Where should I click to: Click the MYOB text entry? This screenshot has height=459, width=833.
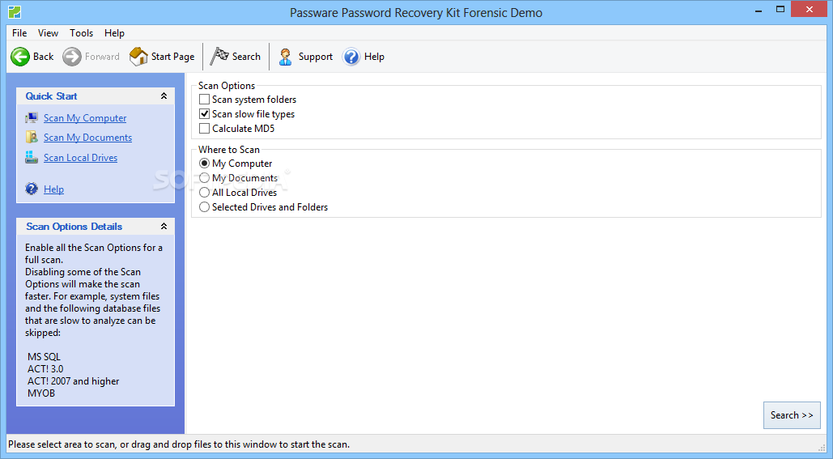pos(41,393)
